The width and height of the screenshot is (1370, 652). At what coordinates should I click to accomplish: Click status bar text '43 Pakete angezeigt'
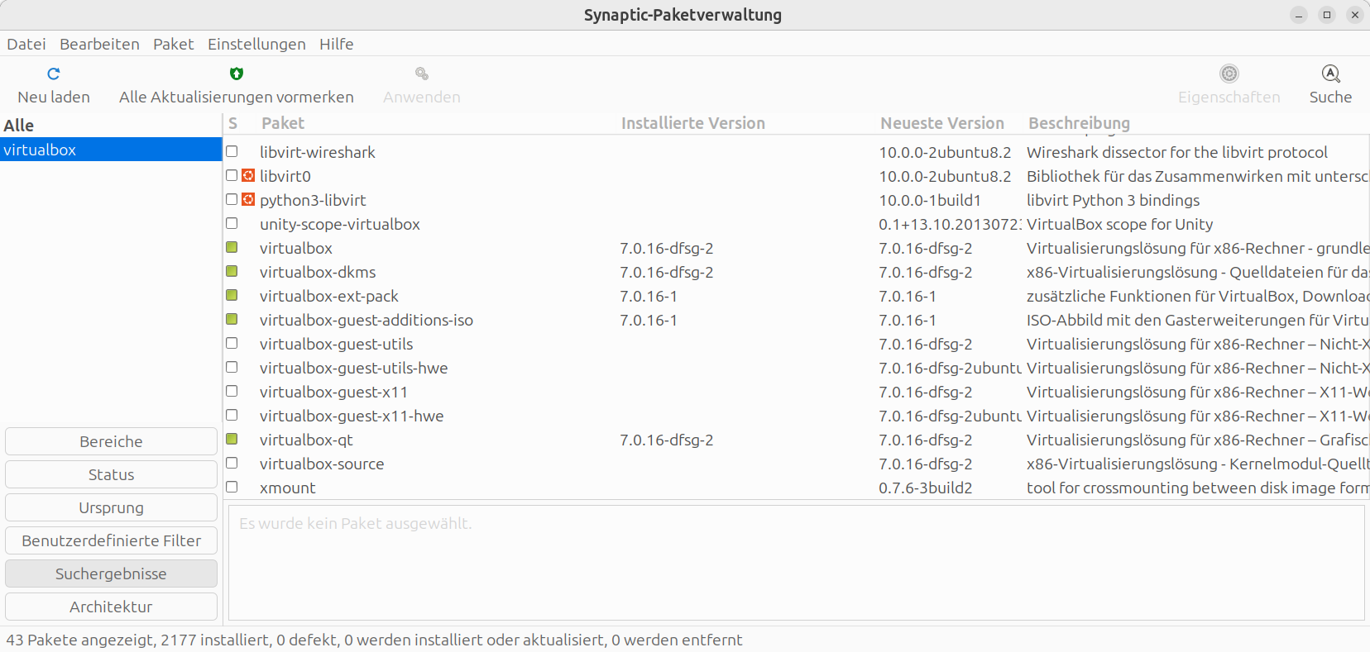[79, 640]
